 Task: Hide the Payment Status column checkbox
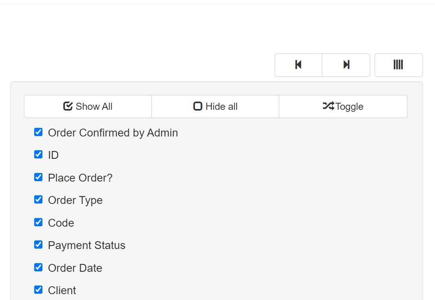point(38,245)
